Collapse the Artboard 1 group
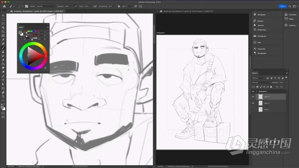Screen dimensions: 299x168 point(256,91)
